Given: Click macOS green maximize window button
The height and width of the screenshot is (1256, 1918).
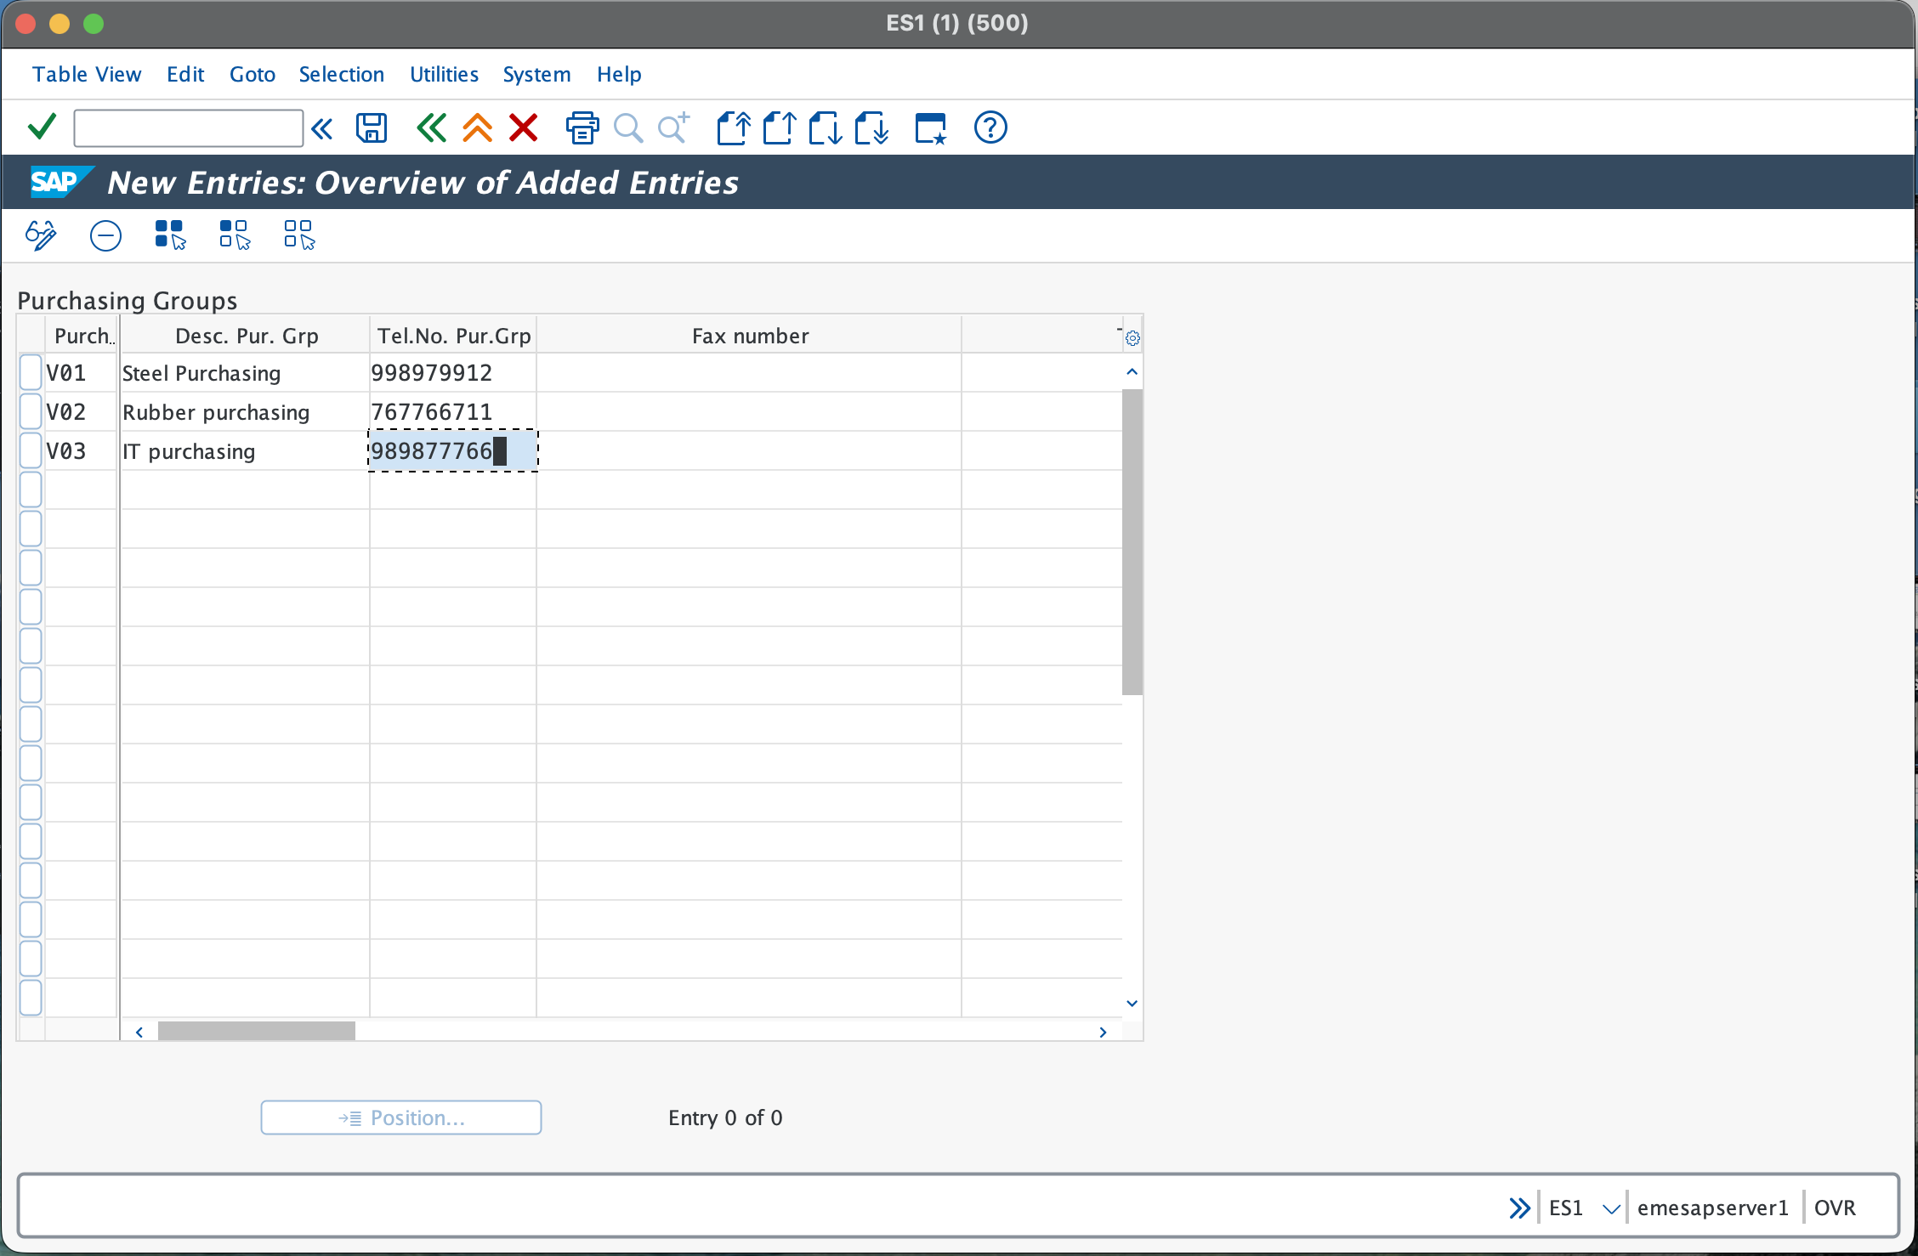Looking at the screenshot, I should (94, 24).
